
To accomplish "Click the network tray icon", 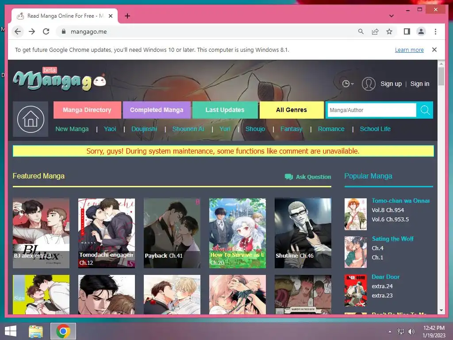I will 400,332.
